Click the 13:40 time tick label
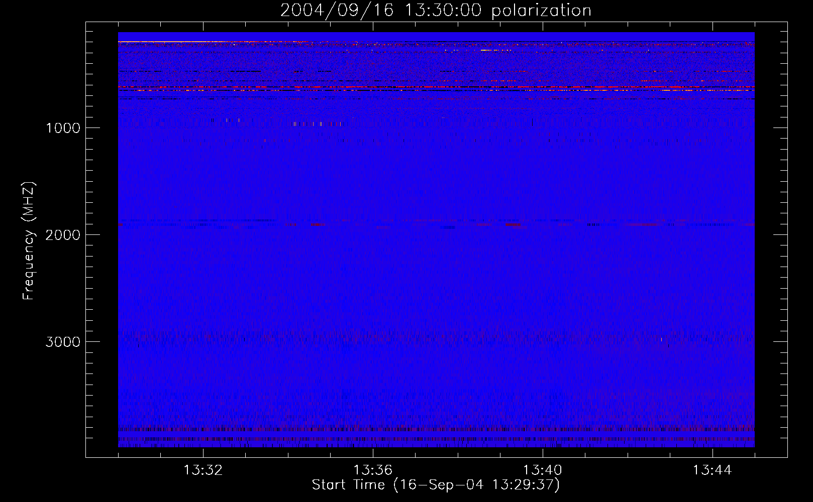 [543, 470]
